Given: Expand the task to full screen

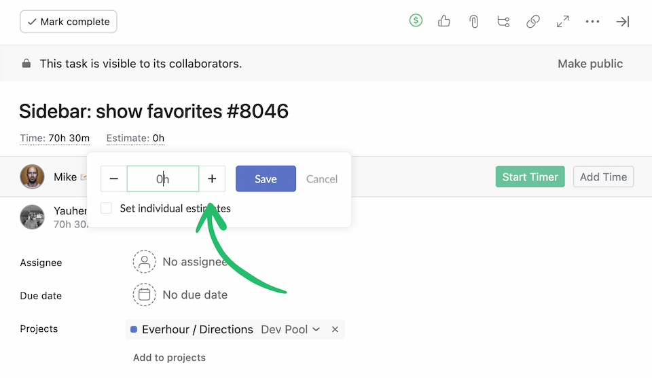Looking at the screenshot, I should click(562, 22).
